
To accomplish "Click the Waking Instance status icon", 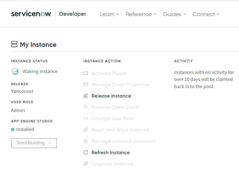I will click(15, 71).
